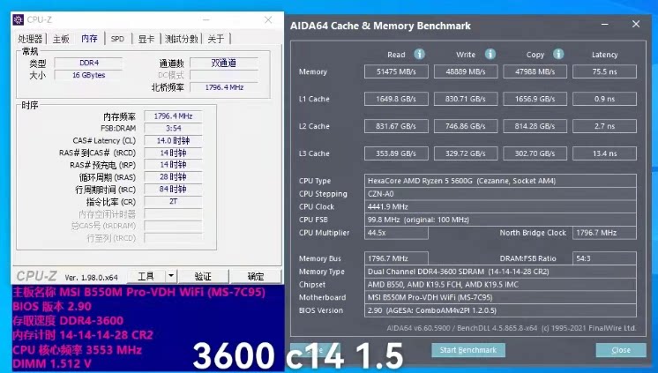The image size is (658, 373).
Task: Click the 确定 button in CPU-Z
Action: click(256, 277)
